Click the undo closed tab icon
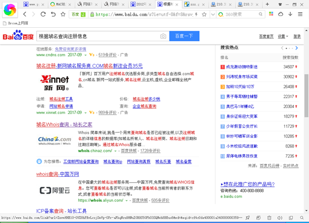The height and width of the screenshot is (223, 309). point(53,14)
